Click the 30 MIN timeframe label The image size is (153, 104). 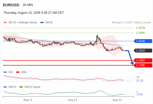point(28,5)
